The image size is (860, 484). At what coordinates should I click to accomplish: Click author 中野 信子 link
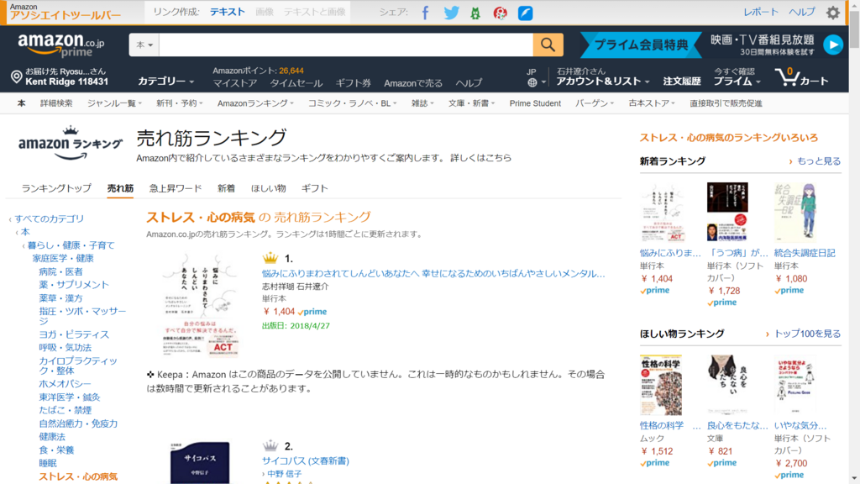[284, 474]
